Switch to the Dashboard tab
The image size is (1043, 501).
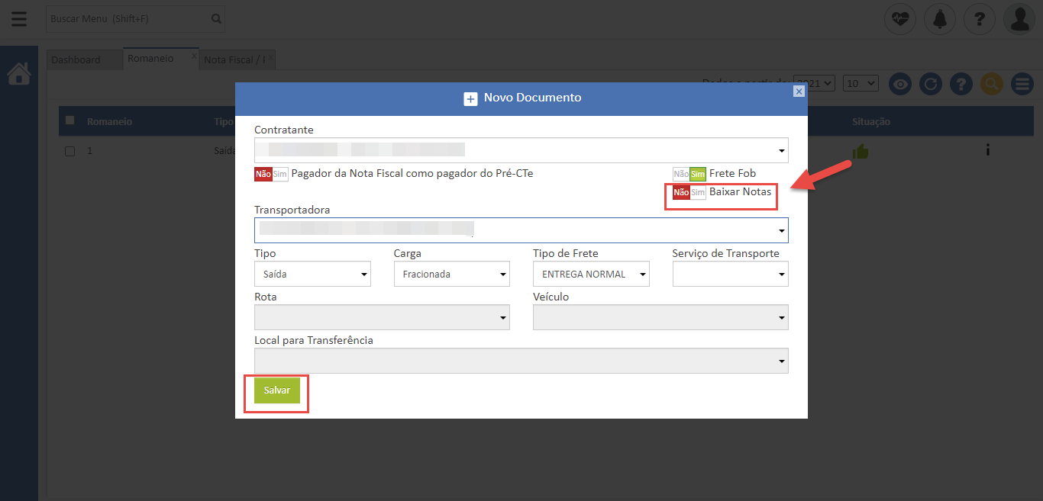[x=76, y=59]
